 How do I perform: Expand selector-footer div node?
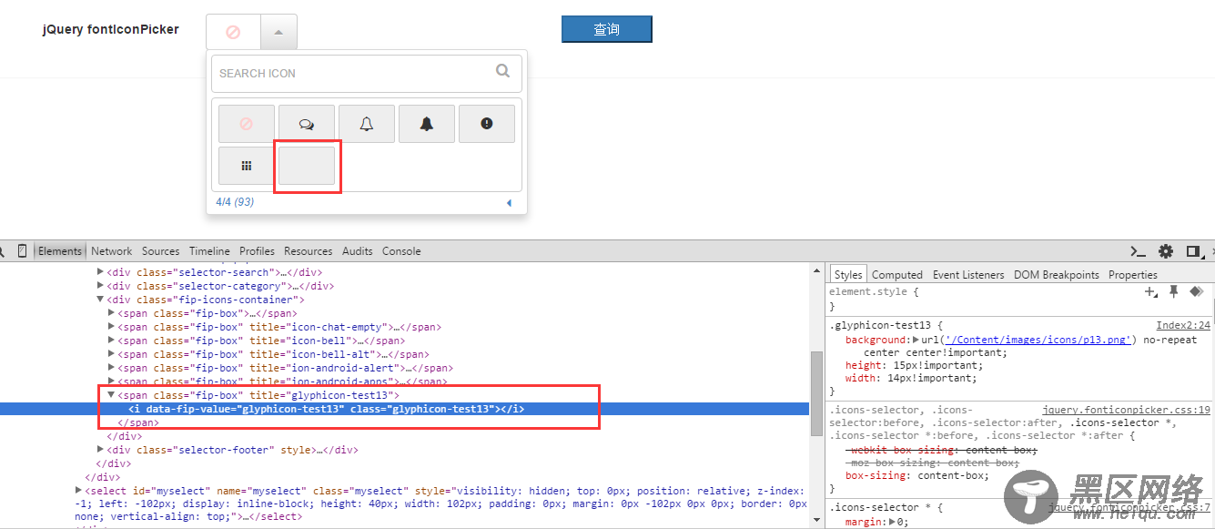pyautogui.click(x=101, y=450)
